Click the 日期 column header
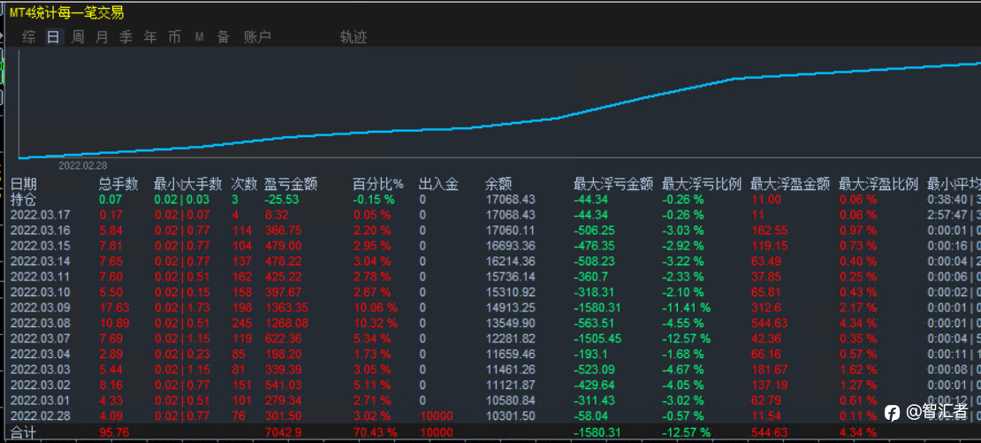Screen dimensions: 981x443 point(24,184)
